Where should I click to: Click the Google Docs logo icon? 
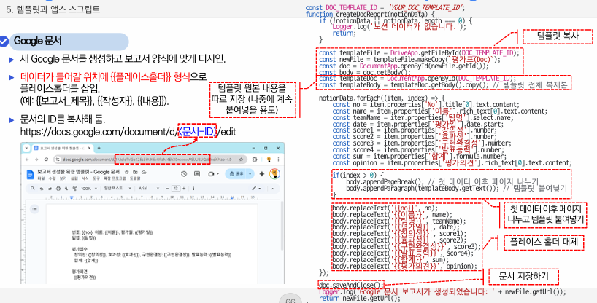click(x=30, y=175)
